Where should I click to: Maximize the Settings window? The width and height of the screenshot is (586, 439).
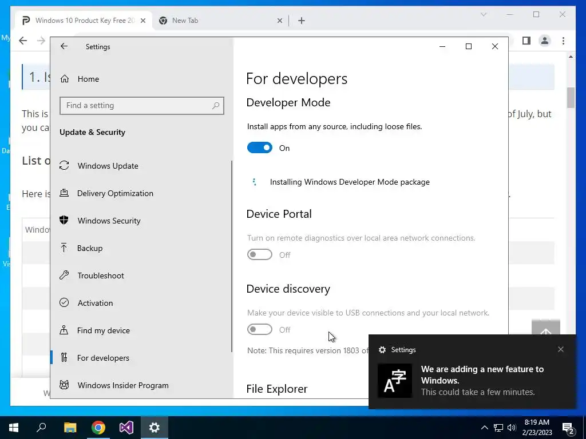click(469, 46)
